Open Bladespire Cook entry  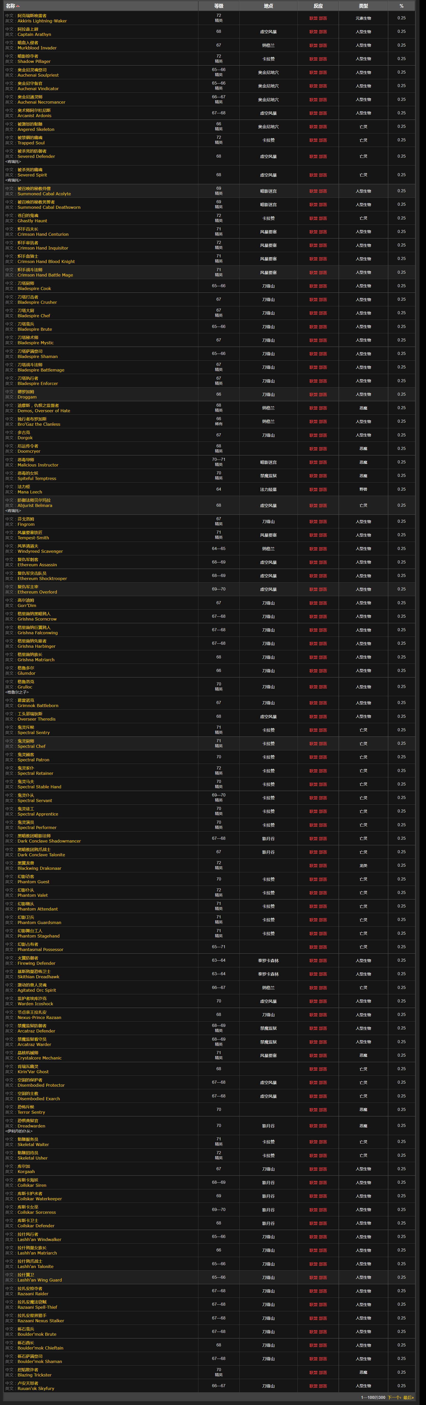point(34,288)
